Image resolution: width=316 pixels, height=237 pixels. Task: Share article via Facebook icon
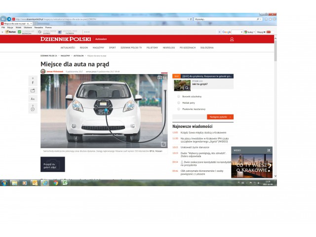(33, 82)
